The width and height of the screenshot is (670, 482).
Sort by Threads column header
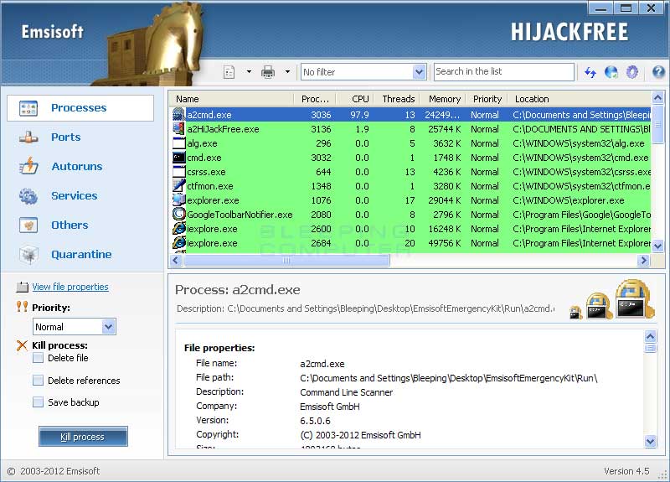click(x=397, y=99)
